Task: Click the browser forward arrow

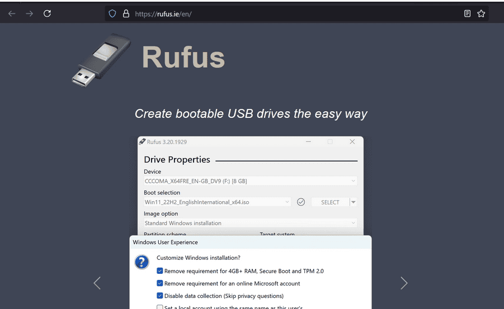Action: tap(29, 13)
